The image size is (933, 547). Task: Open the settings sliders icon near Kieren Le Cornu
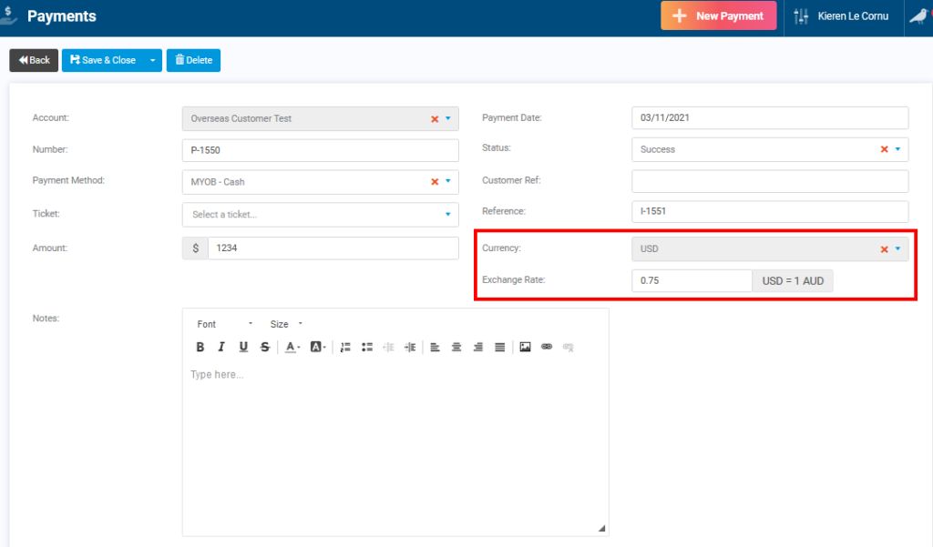800,16
